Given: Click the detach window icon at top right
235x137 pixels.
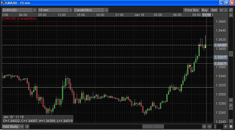Looking at the screenshot, I should click(231, 10).
